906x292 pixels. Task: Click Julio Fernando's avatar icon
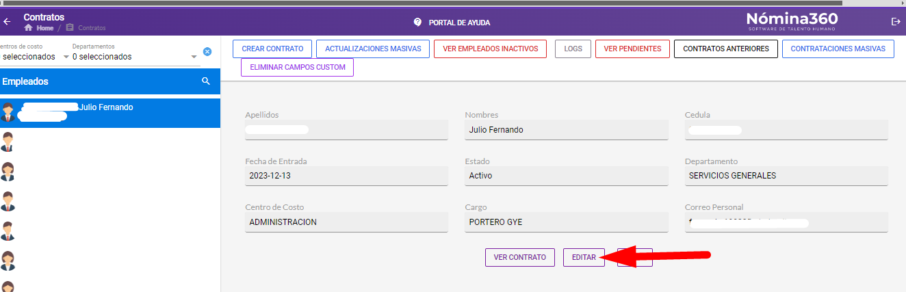(x=8, y=112)
